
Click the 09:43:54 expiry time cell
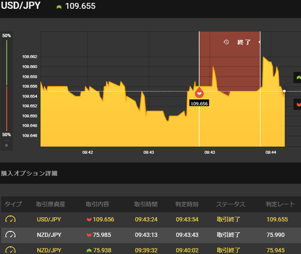187,220
